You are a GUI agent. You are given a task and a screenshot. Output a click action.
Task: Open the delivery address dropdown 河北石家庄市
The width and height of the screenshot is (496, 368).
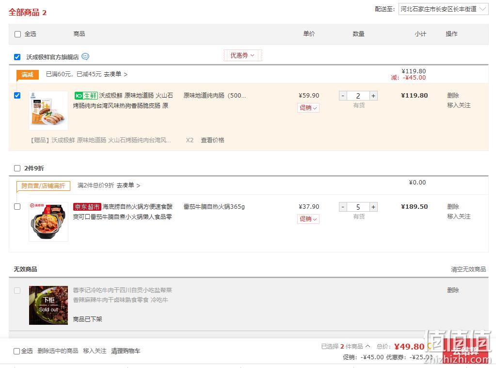click(x=443, y=9)
